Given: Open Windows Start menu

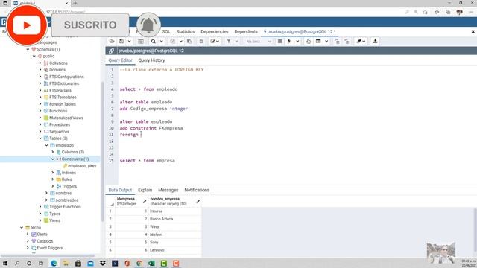Looking at the screenshot, I should coord(5,263).
